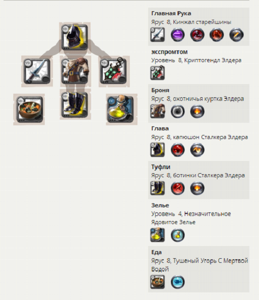Viewport: 259px width, 300px height.
Task: Select the orange swirl passive under Глава
Action: (197, 150)
